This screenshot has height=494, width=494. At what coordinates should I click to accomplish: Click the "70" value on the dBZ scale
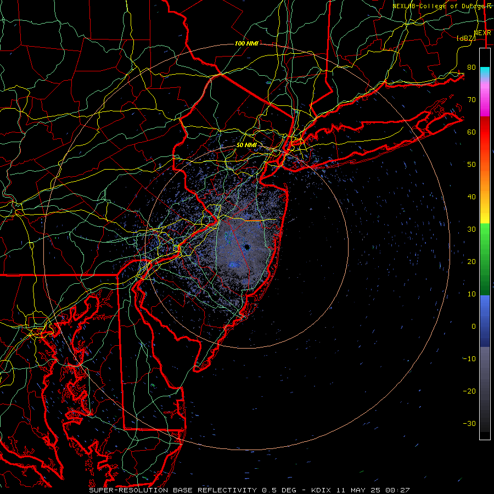click(471, 99)
